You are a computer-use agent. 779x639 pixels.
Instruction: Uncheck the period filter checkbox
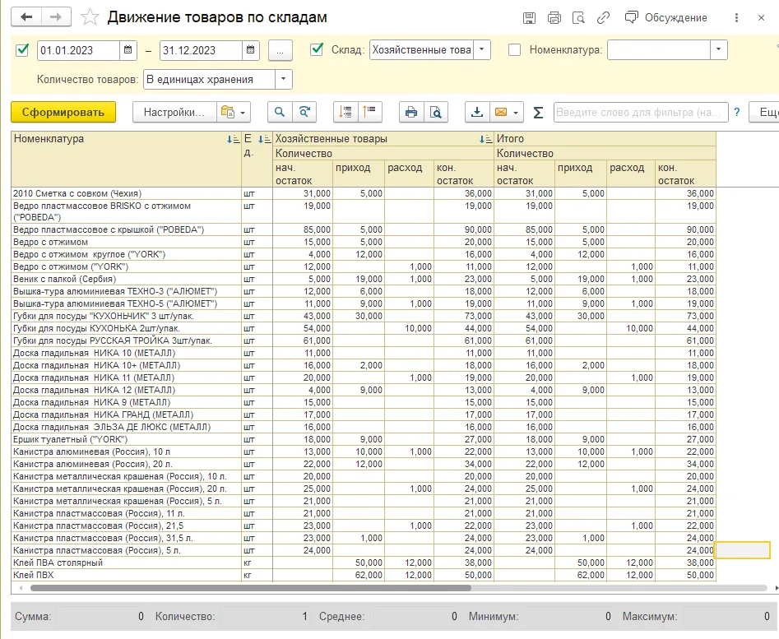[22, 50]
